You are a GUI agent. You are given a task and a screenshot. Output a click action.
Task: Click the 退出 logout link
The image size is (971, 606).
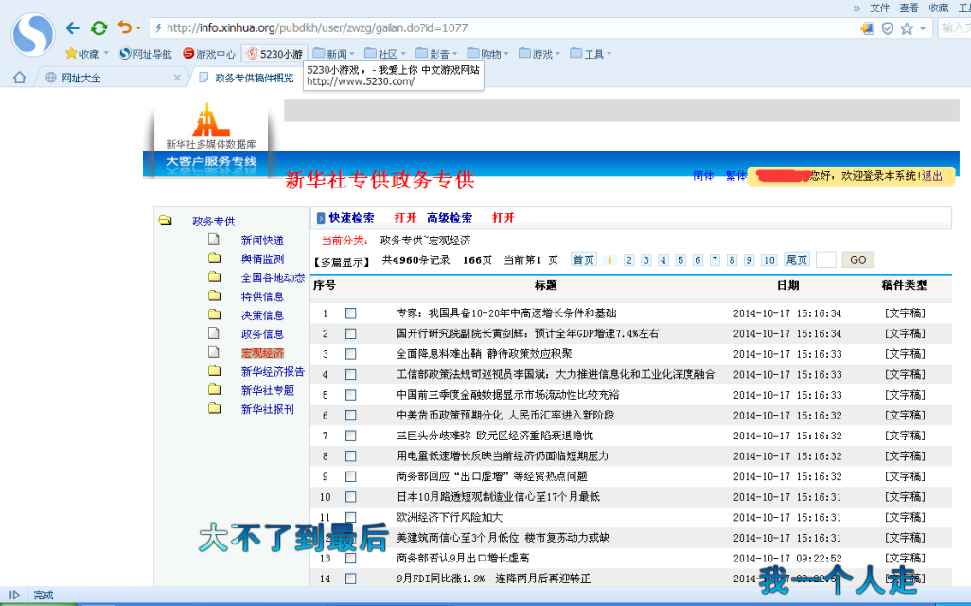(932, 176)
